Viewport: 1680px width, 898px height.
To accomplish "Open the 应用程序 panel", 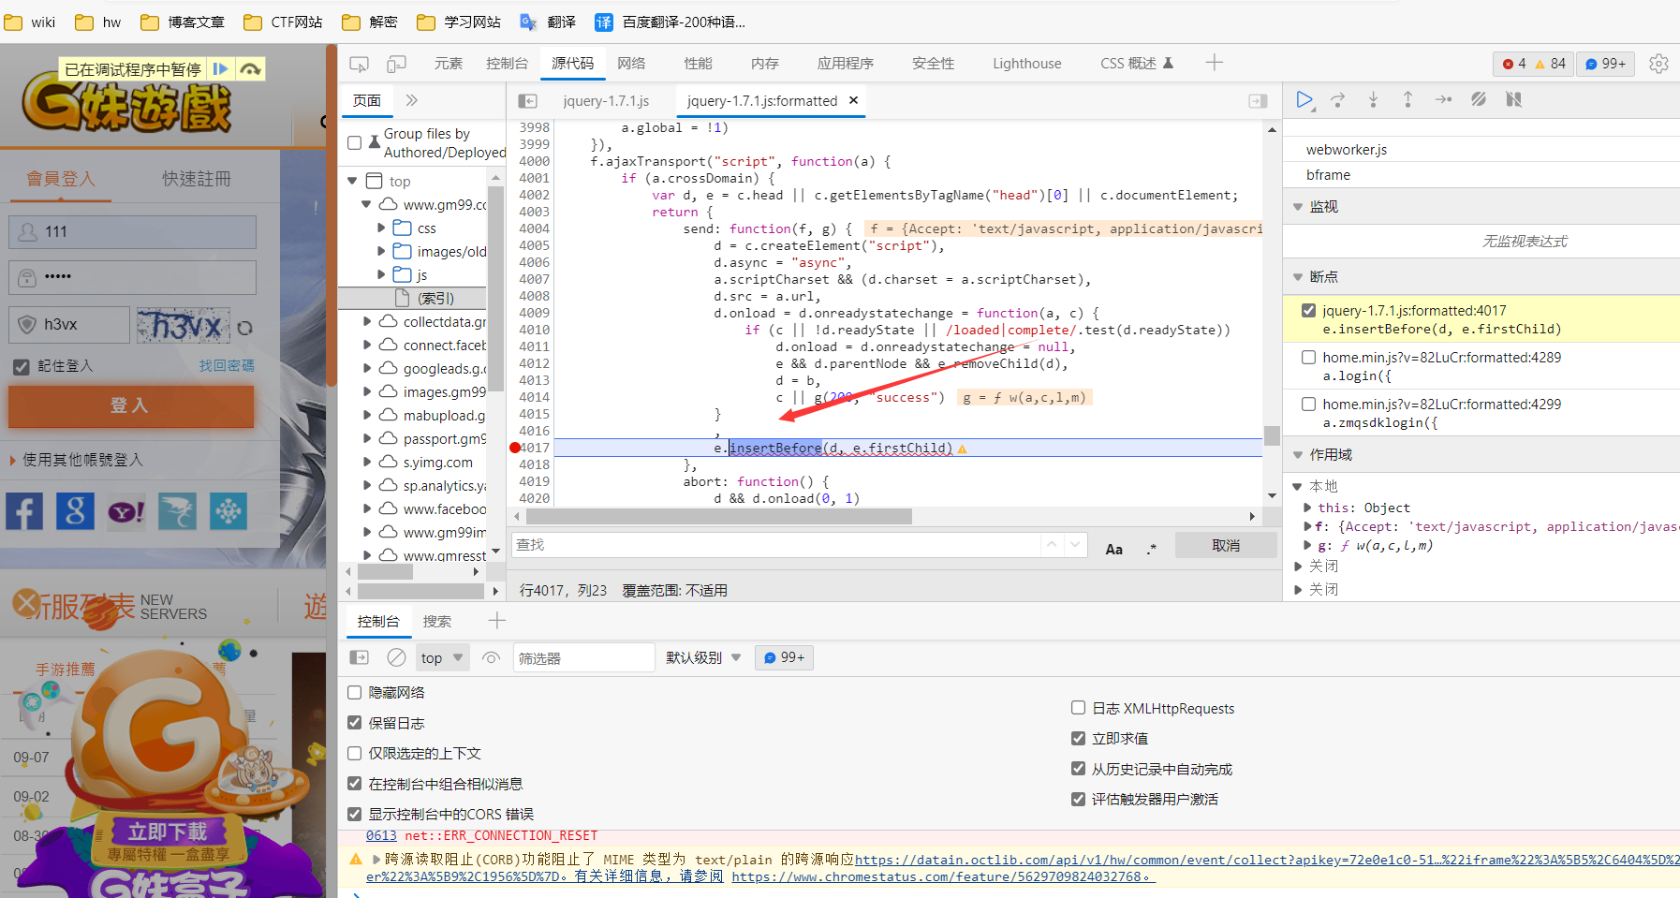I will 845,64.
